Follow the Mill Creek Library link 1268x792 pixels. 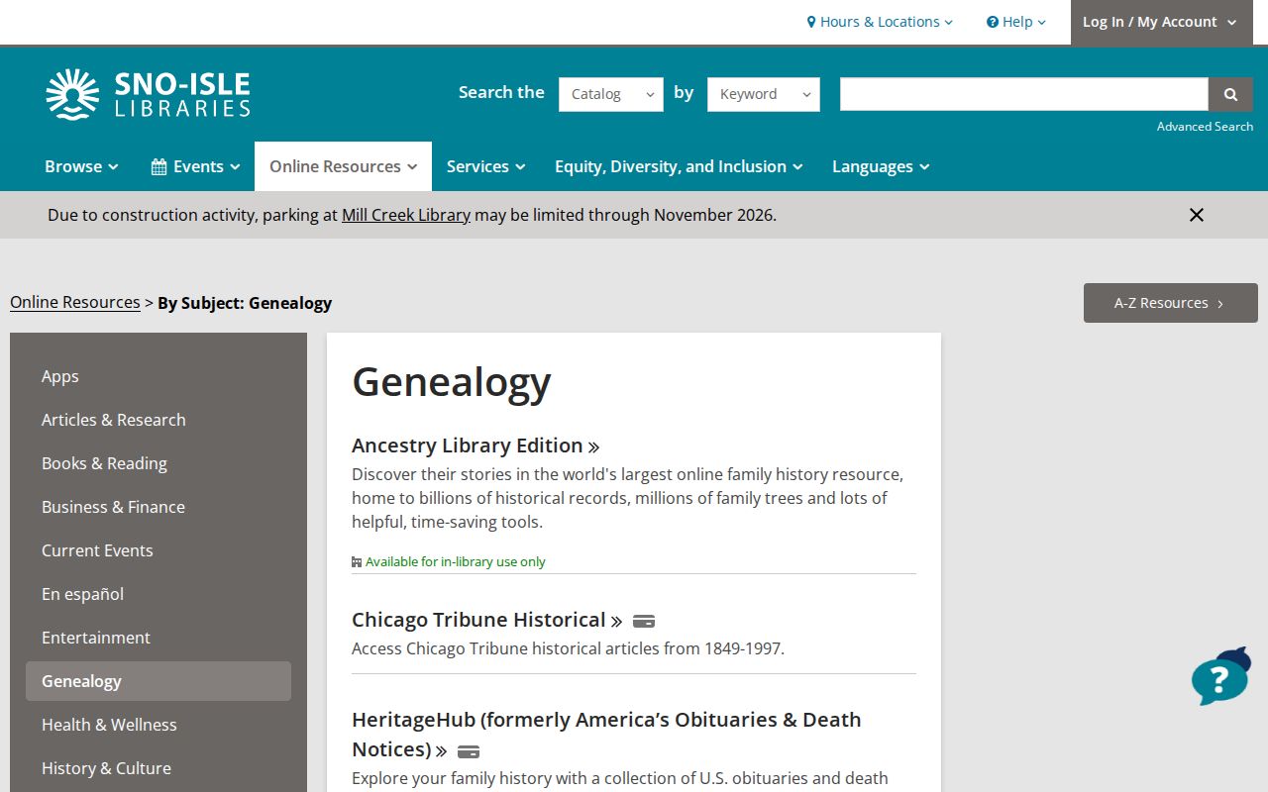(406, 215)
